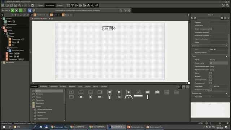Screen dimensions: 231x130
Task: Click the filter icon at top of properties panel
Action: coord(192,18)
